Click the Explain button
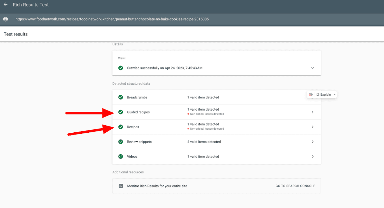 pyautogui.click(x=324, y=95)
